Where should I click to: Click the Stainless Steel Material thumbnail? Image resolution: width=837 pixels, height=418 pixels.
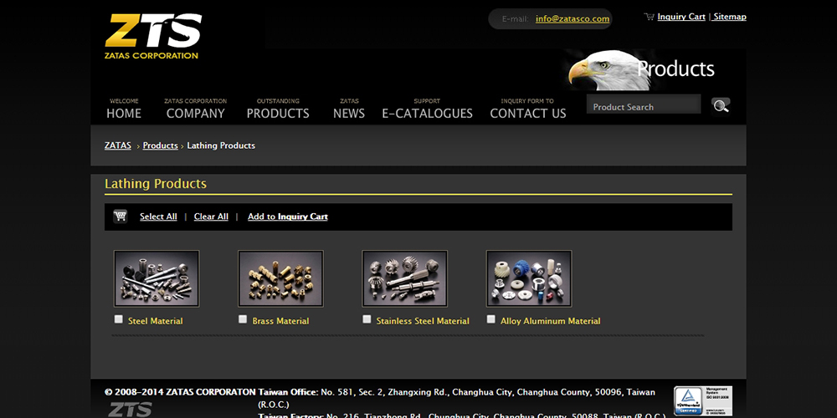pyautogui.click(x=404, y=279)
